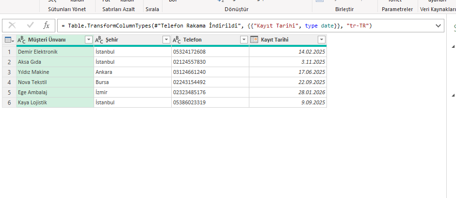Select İstanbul cell in Aksa Gıda row

tap(132, 62)
